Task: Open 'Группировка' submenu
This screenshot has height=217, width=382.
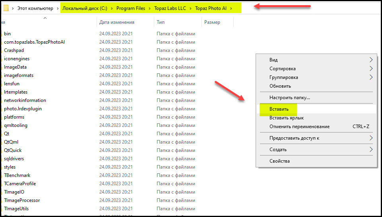Action: 316,77
